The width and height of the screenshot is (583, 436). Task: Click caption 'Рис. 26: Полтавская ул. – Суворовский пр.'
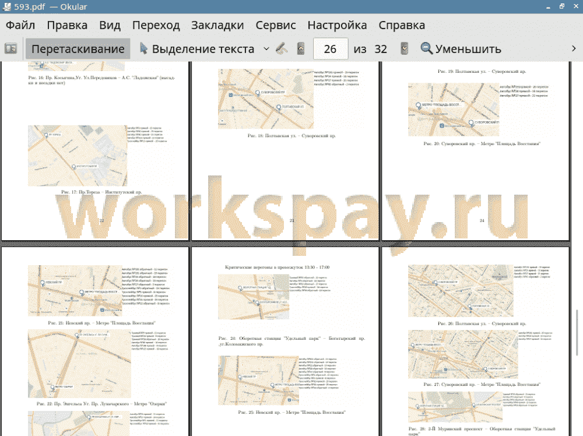click(482, 324)
